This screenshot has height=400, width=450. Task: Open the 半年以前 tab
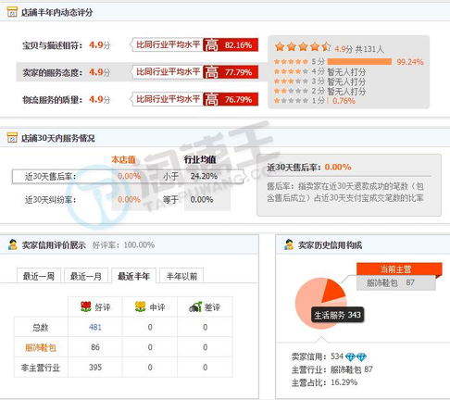pos(181,276)
